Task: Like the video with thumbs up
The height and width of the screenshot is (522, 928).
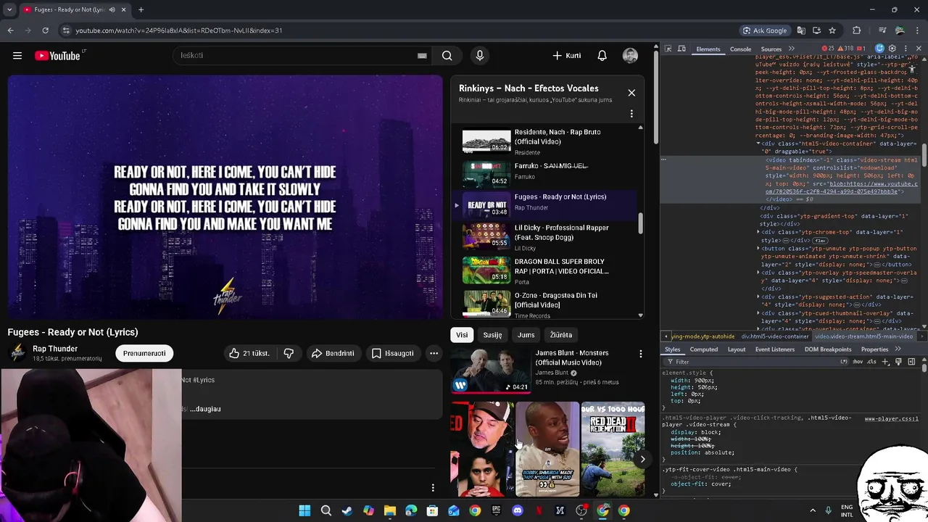Action: [249, 353]
